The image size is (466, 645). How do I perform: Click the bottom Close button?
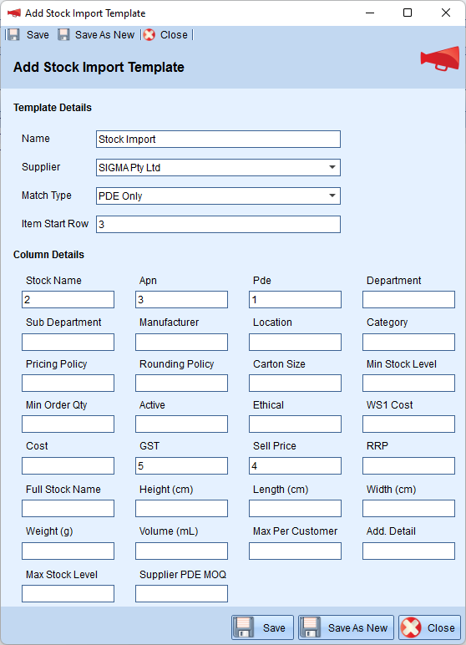(x=429, y=627)
